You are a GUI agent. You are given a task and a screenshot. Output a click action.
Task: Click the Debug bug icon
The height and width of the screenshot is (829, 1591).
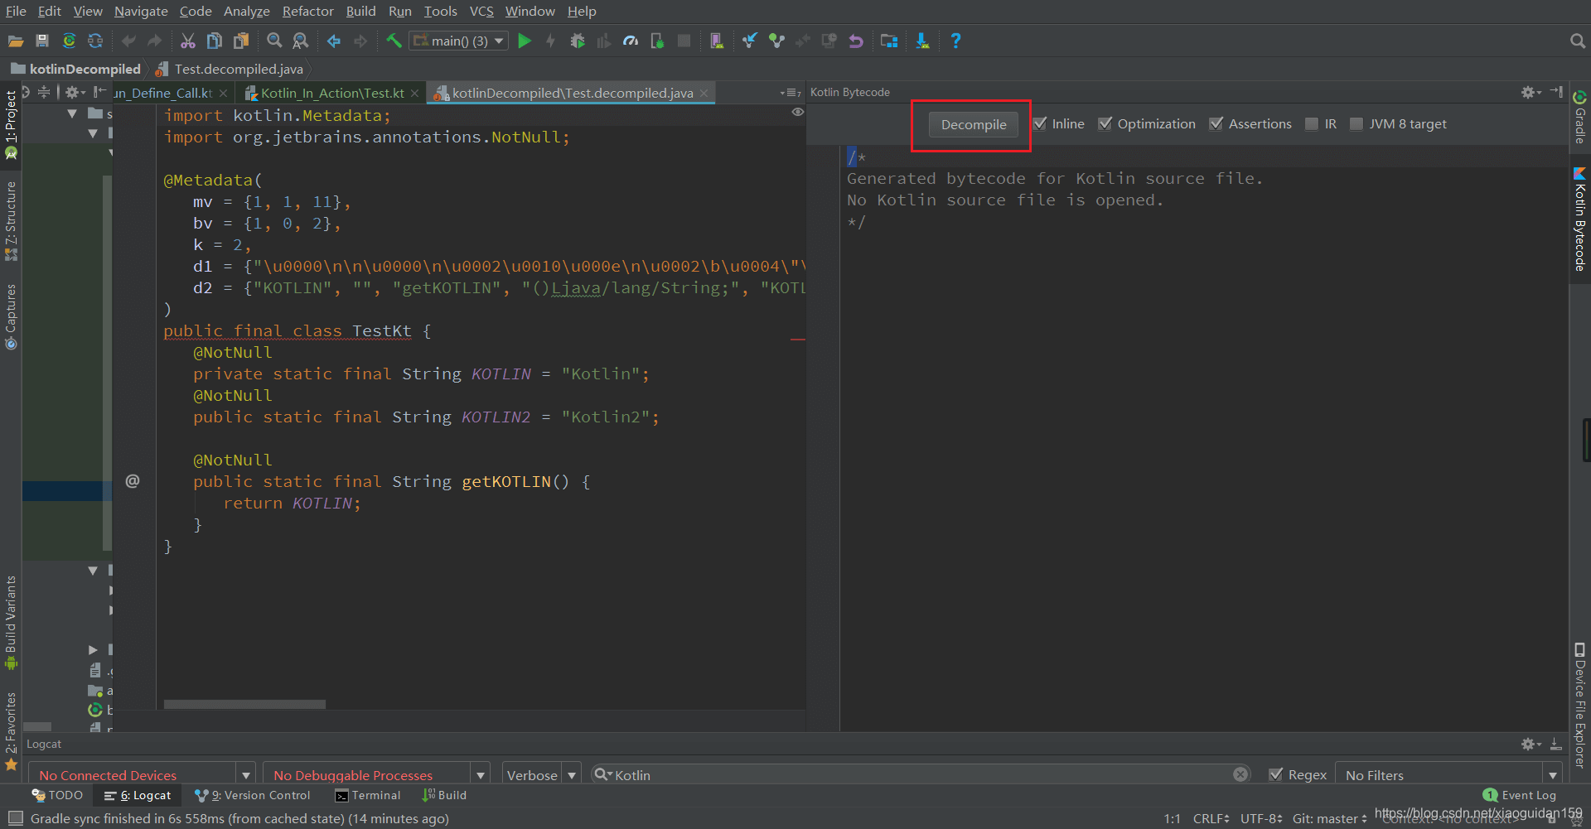578,41
